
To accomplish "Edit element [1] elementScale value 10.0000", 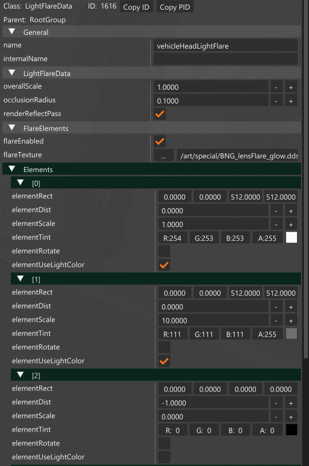I will point(213,320).
